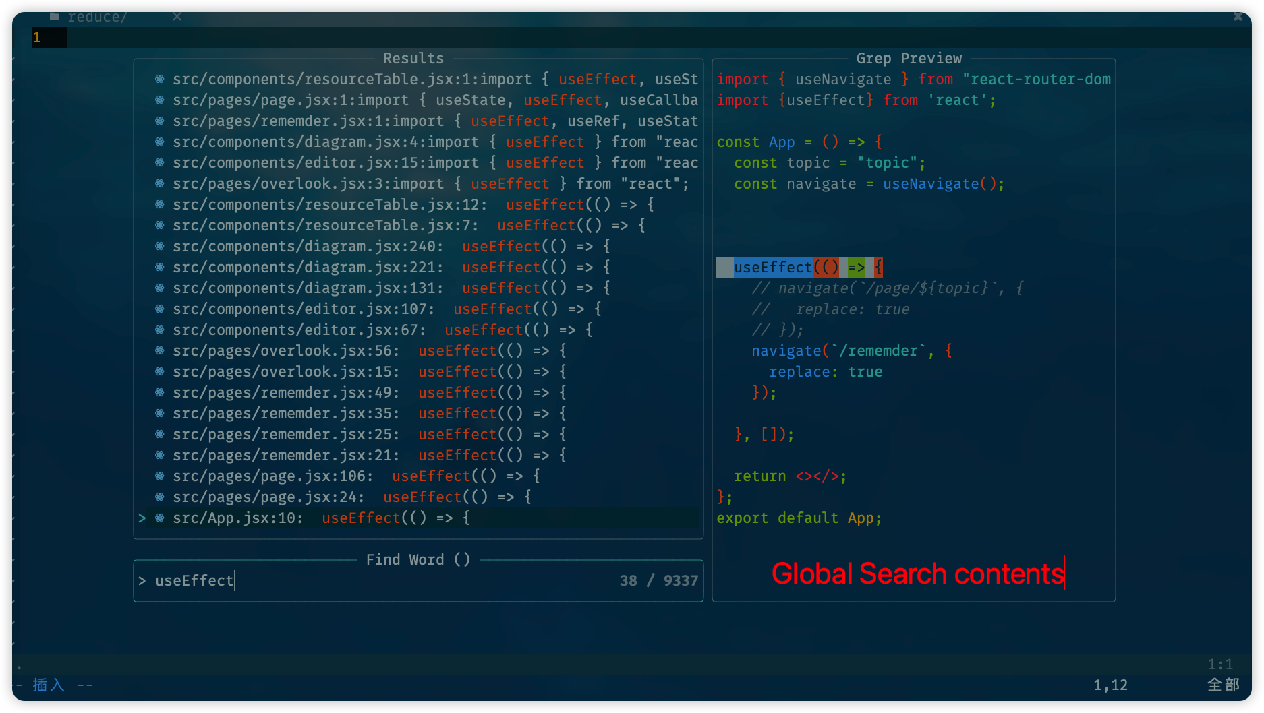
Task: Click line number 1 in the gutter
Action: [37, 37]
